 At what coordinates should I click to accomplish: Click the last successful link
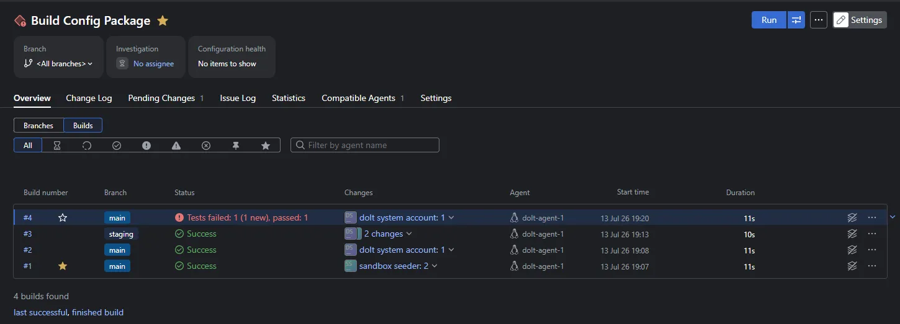[x=40, y=312]
